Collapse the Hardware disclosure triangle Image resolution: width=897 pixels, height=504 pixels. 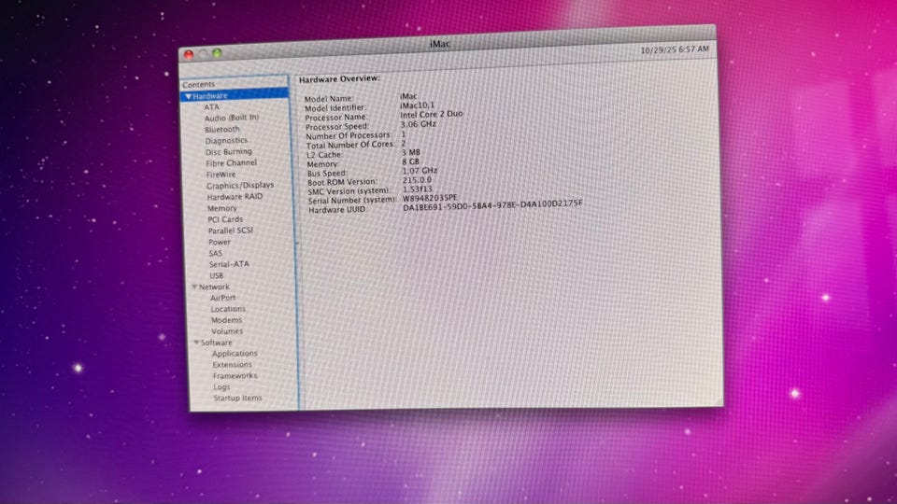188,96
